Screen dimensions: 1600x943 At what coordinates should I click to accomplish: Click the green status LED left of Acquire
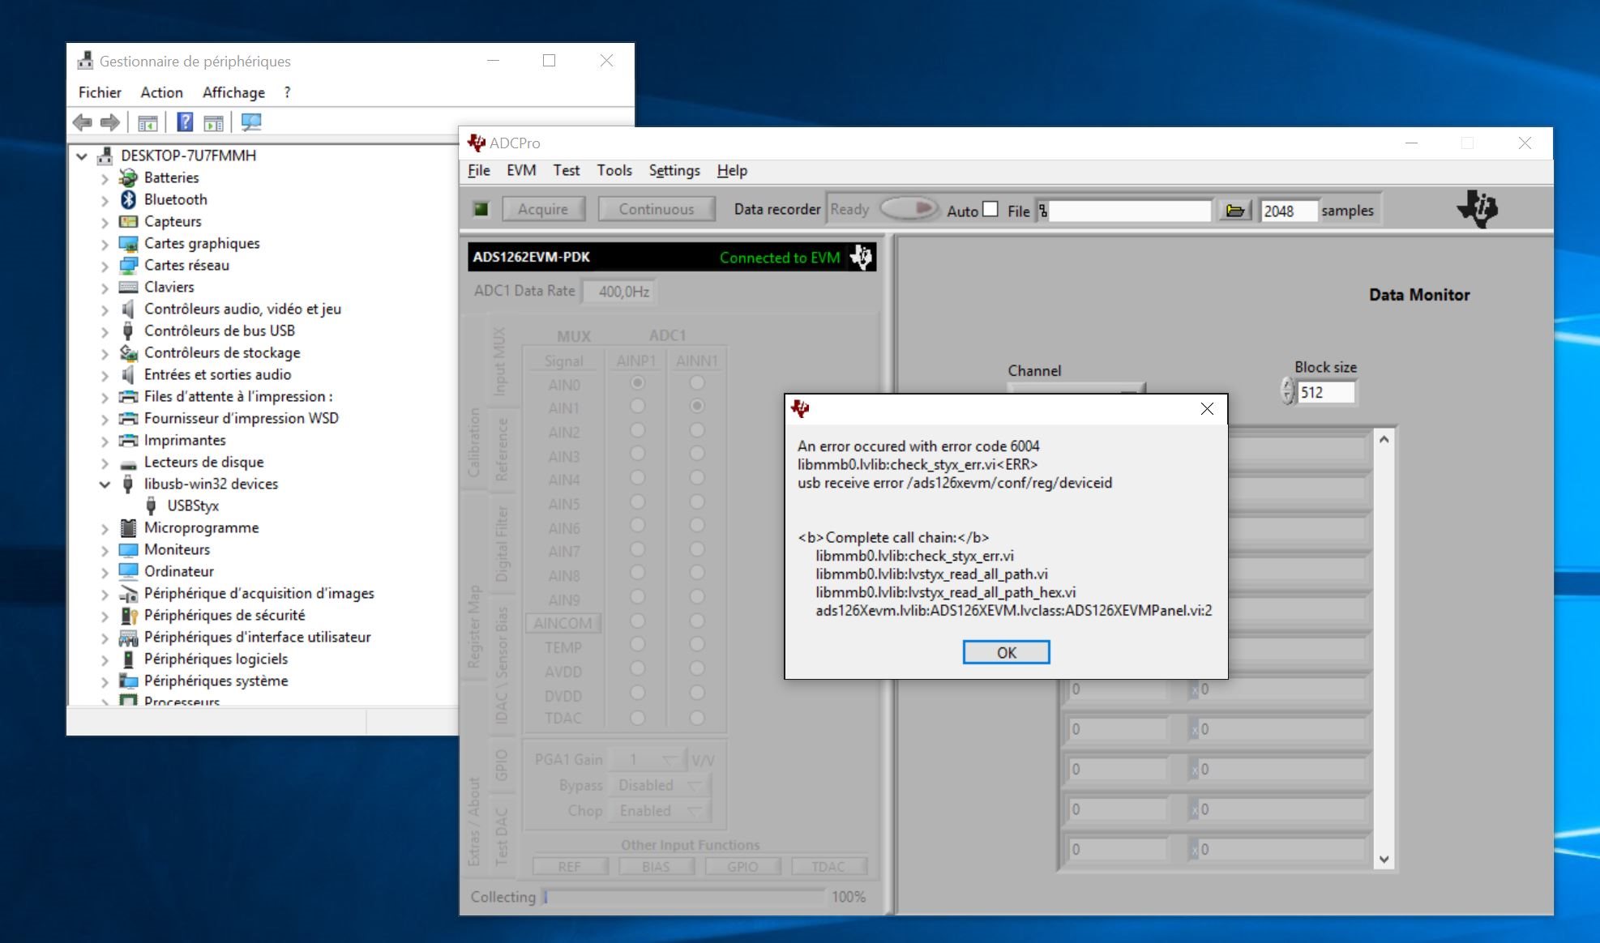click(481, 209)
